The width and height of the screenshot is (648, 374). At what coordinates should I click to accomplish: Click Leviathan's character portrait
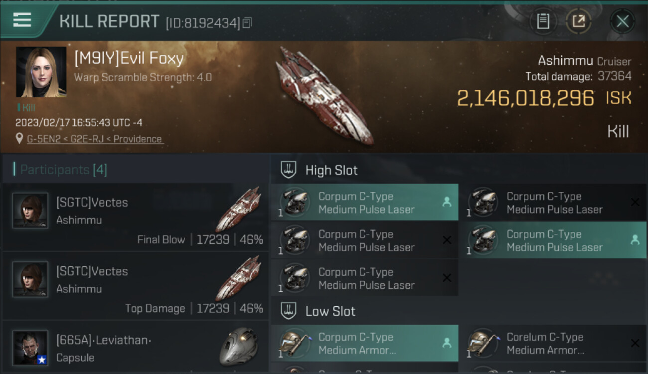click(30, 348)
